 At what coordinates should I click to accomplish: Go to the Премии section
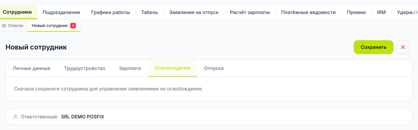tap(356, 13)
